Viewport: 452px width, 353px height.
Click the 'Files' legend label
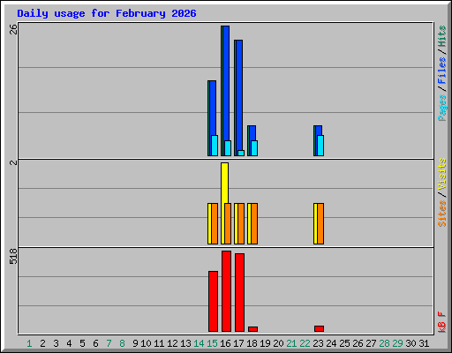coord(442,71)
